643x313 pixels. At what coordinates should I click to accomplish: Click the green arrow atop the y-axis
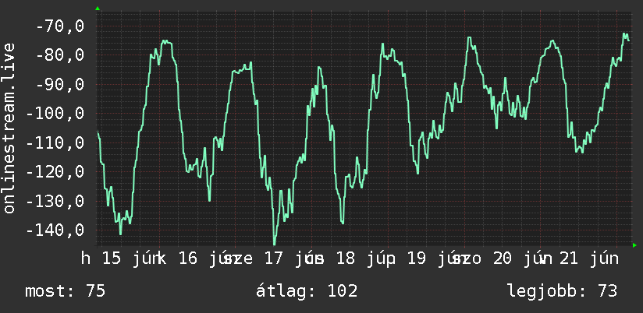(x=98, y=9)
